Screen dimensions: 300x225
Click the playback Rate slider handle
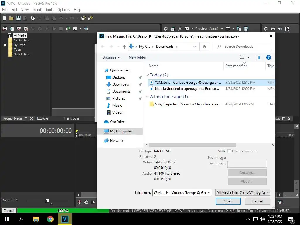point(47,201)
